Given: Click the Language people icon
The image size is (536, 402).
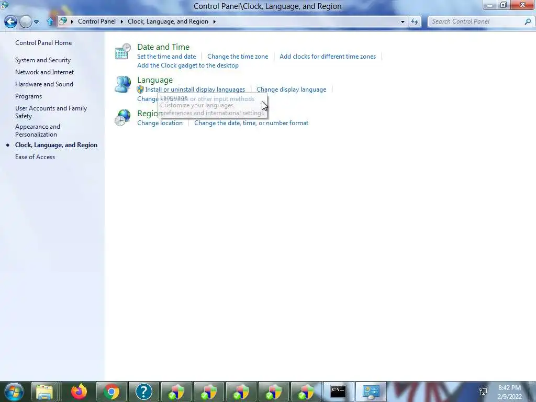Looking at the screenshot, I should [x=122, y=84].
